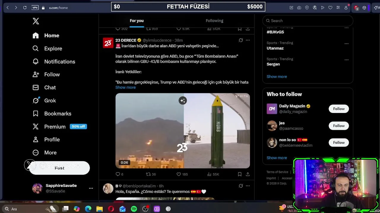Open browser easy setup sliders icon

(338, 8)
